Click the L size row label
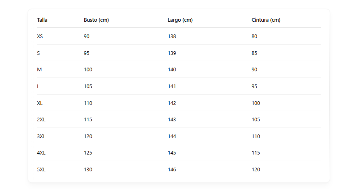Screen dimensions: 341x191 38,86
